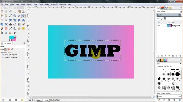Open the Brushes dock configuration menu

pyautogui.click(x=181, y=60)
